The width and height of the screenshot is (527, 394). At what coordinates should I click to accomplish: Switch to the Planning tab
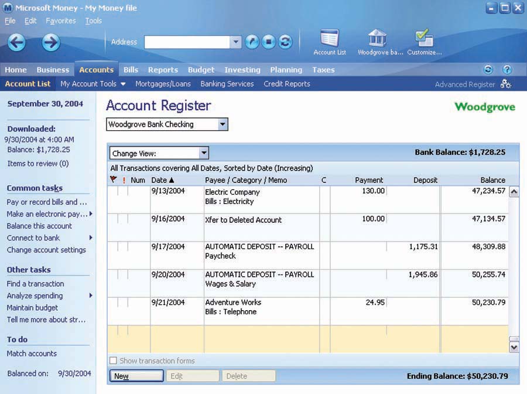pyautogui.click(x=286, y=70)
